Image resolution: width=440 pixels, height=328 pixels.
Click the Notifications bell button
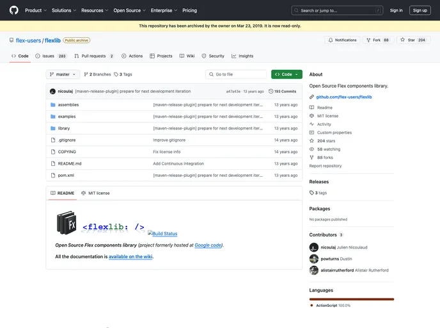(x=342, y=40)
